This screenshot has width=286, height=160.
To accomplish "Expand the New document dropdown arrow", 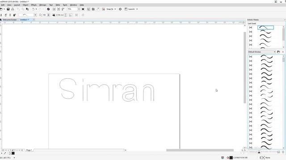I will coord(4,9).
